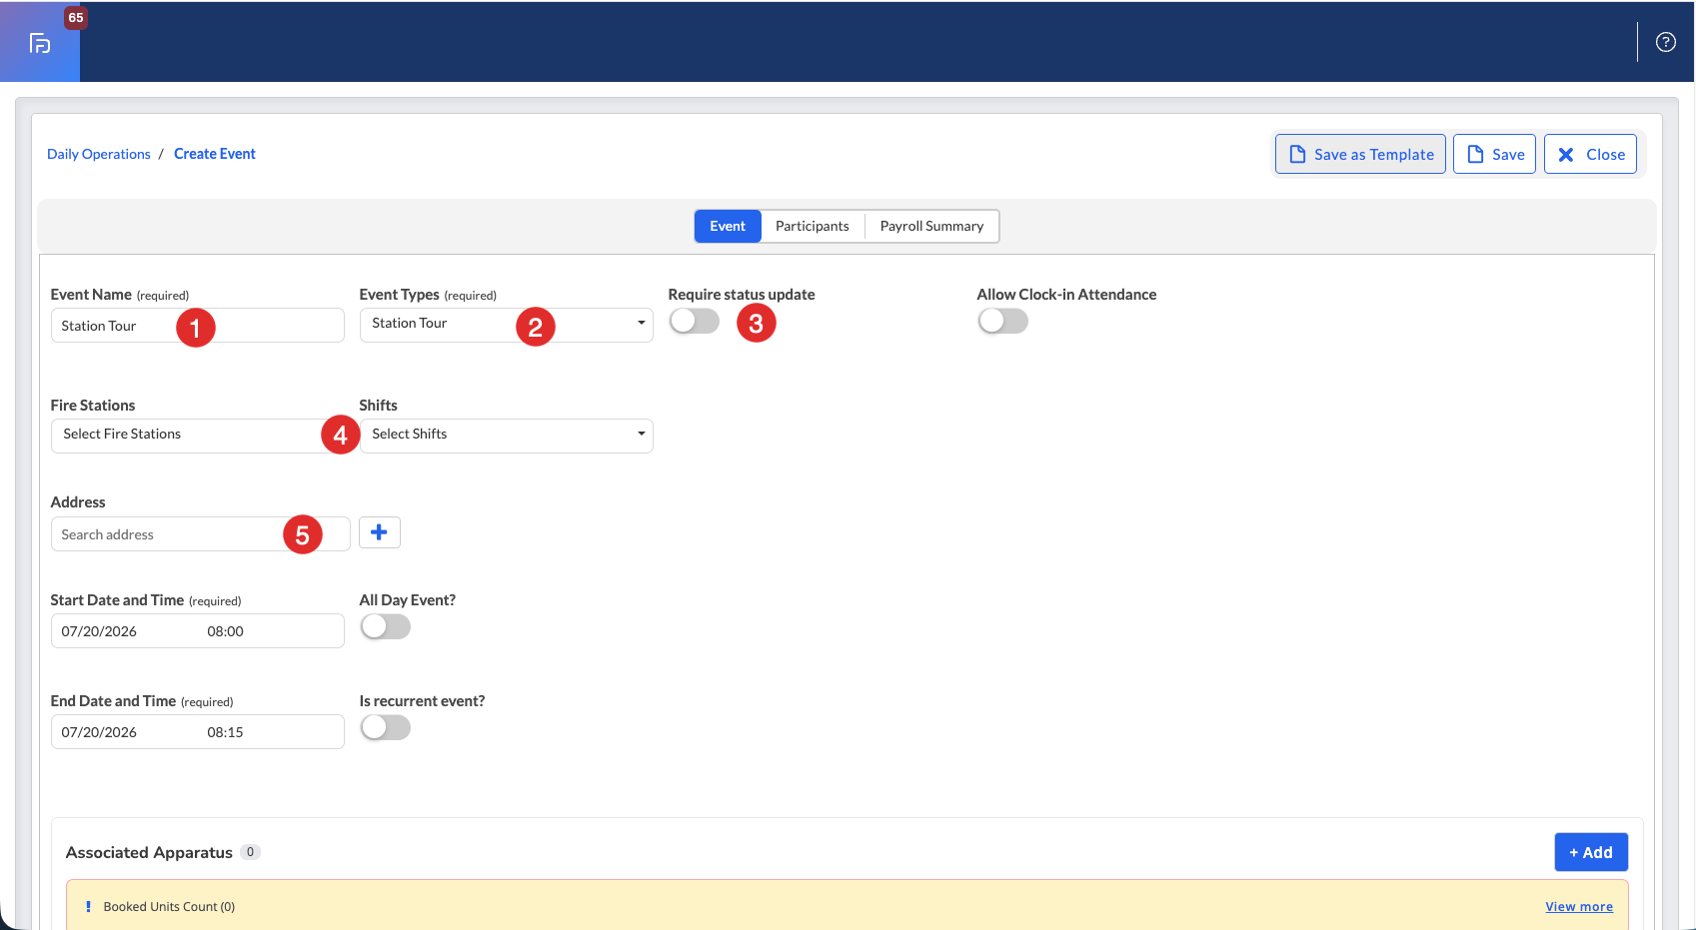This screenshot has width=1696, height=930.
Task: Edit the End Date and Time field
Action: pos(198,732)
